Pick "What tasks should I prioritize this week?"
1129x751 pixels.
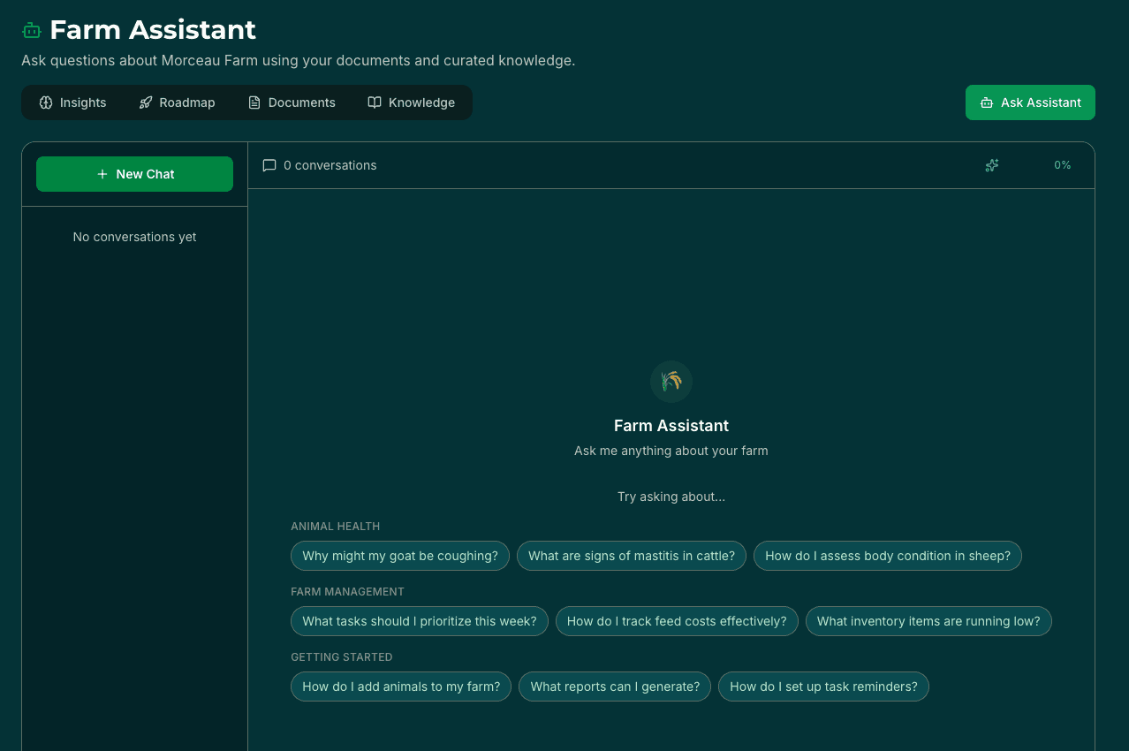(420, 621)
